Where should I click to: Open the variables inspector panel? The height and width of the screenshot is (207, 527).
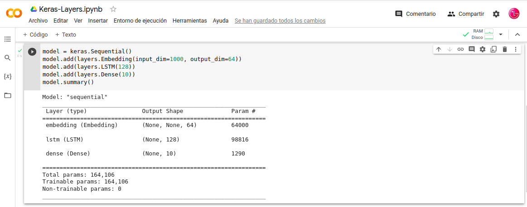coord(7,76)
